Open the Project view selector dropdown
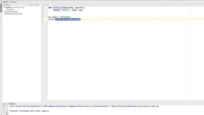 pyautogui.click(x=8, y=5)
